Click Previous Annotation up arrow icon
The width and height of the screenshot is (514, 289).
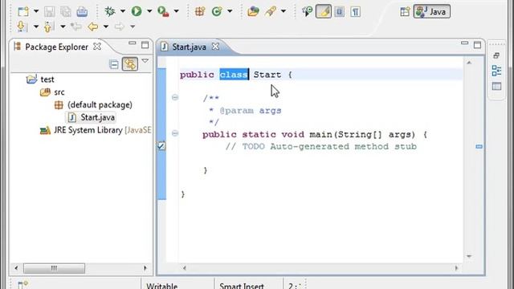pos(48,26)
